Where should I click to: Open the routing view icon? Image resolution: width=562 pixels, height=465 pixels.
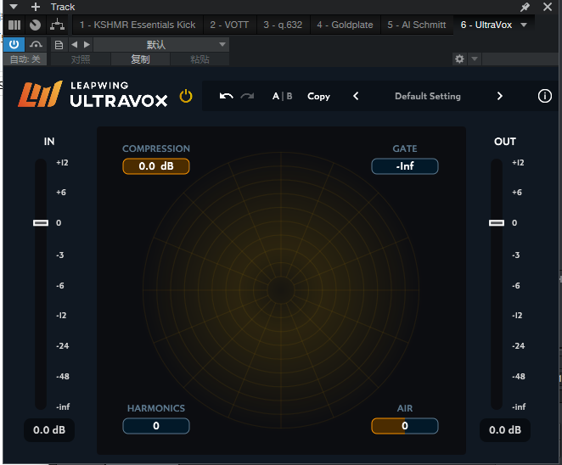[58, 25]
